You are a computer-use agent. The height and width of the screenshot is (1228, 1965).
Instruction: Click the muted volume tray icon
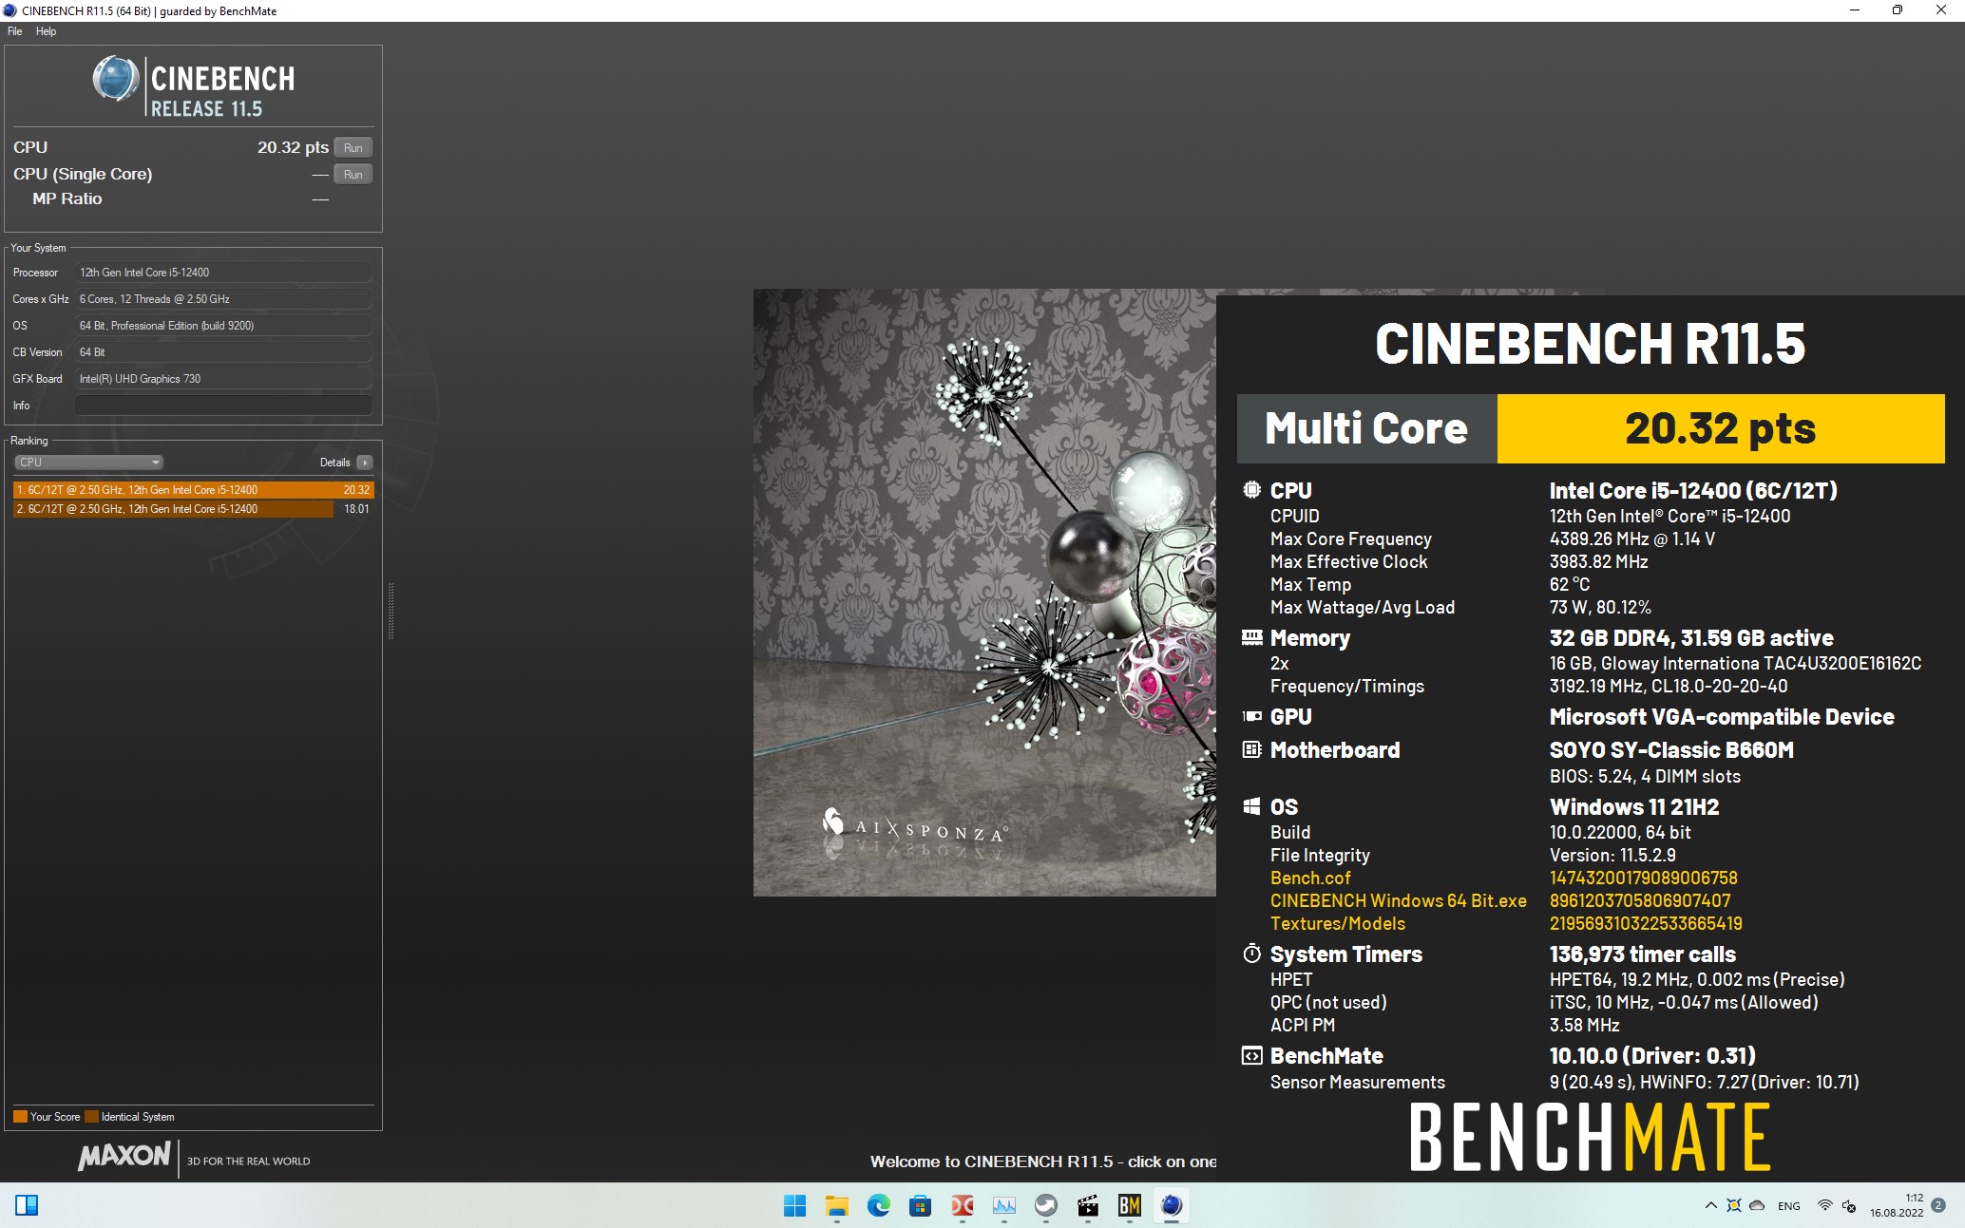click(1848, 1205)
